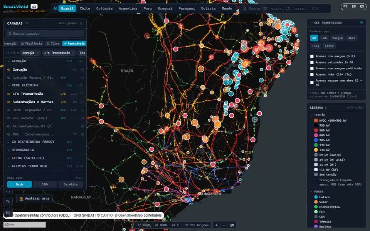This screenshot has height=231, width=370.
Task: Collapse the FONTE legend section
Action: [311, 192]
